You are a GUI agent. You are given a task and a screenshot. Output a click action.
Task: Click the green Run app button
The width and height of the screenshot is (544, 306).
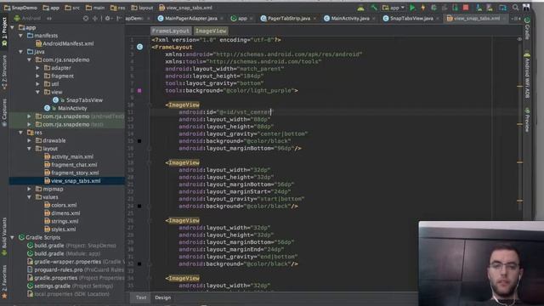[412, 8]
